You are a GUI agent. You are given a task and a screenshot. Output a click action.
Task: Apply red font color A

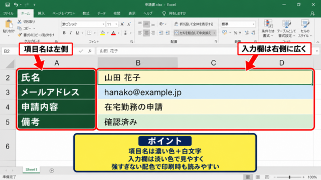point(113,33)
